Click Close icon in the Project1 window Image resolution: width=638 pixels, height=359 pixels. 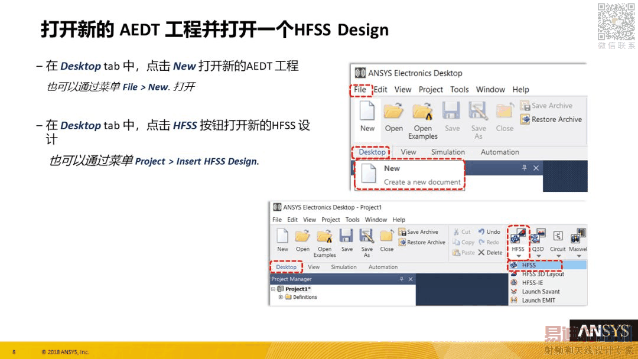point(386,236)
